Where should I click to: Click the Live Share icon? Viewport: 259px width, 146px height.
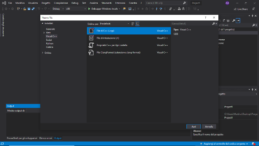[x=235, y=9]
